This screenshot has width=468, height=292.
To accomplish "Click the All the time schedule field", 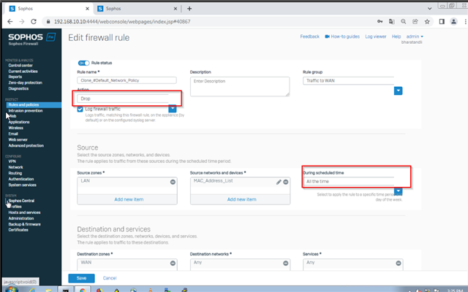I will pyautogui.click(x=348, y=181).
